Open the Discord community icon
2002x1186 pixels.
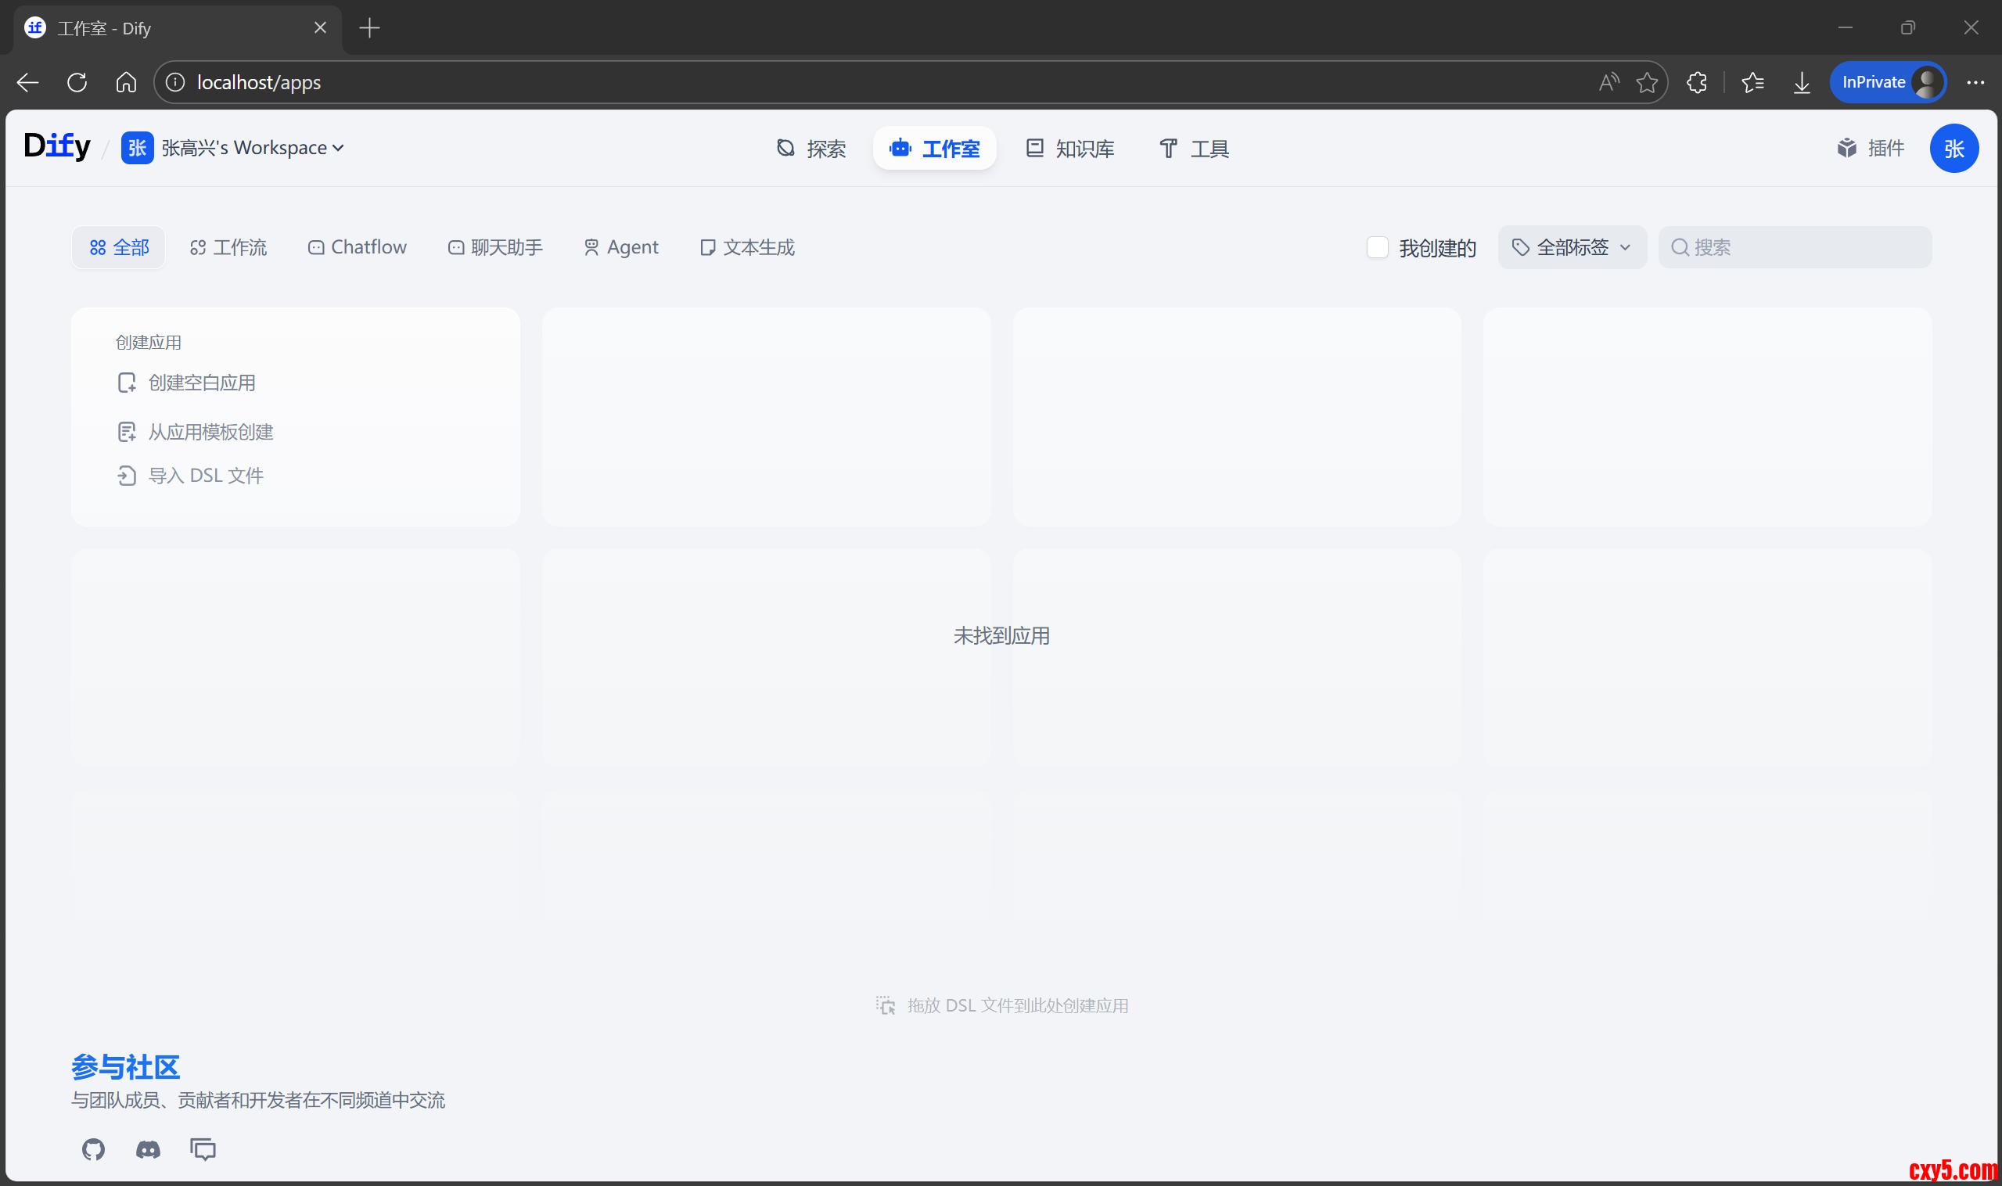148,1149
